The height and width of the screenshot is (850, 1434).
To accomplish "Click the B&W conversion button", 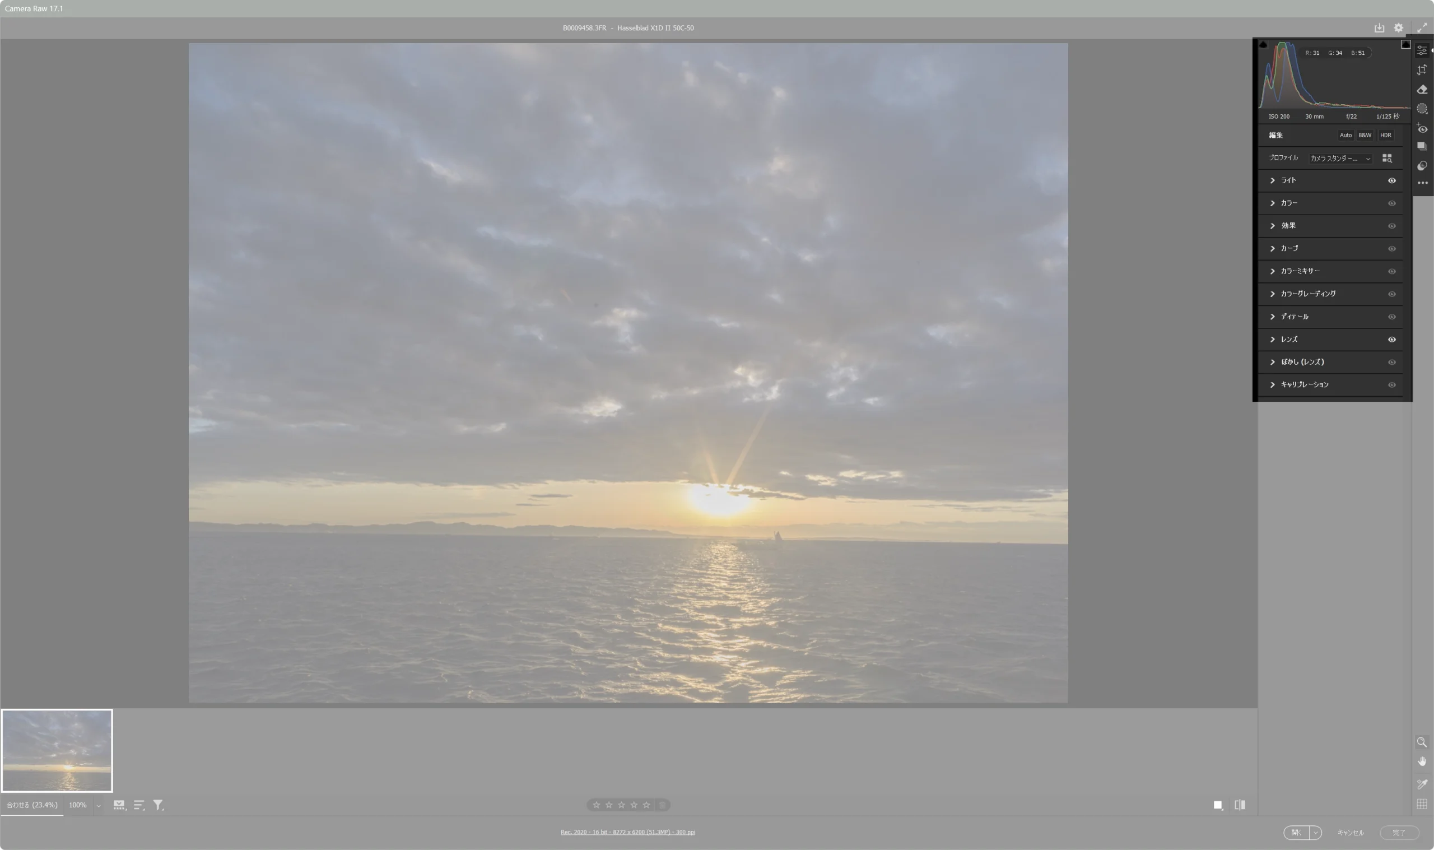I will pyautogui.click(x=1365, y=135).
